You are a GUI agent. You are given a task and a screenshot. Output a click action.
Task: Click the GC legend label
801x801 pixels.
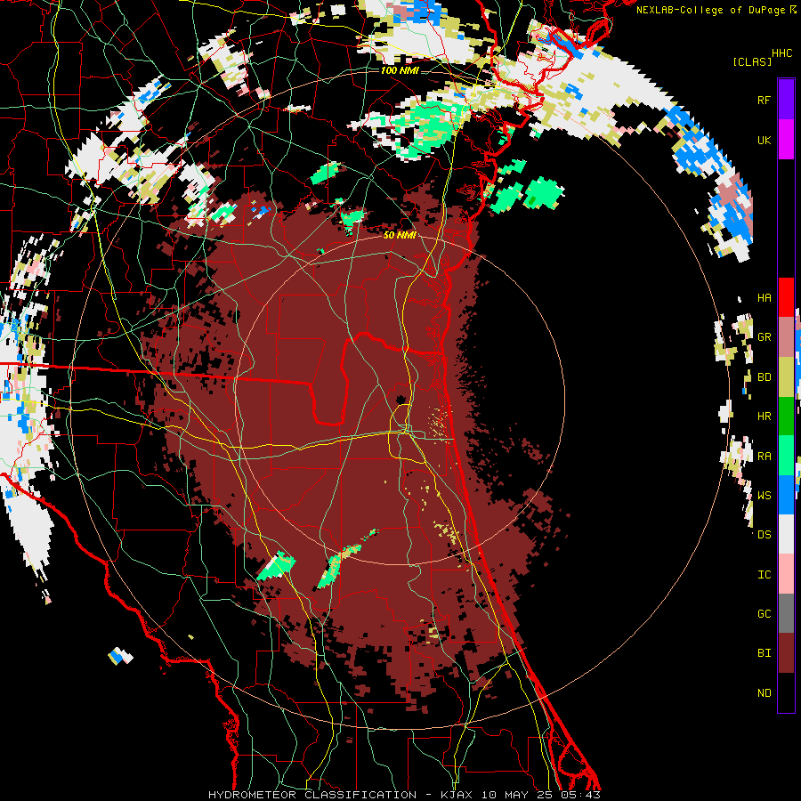[x=764, y=613]
